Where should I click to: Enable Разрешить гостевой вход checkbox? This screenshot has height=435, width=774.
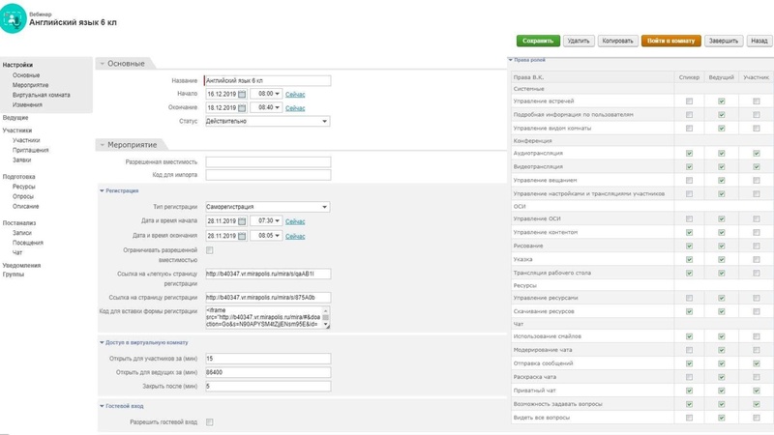[x=210, y=422]
